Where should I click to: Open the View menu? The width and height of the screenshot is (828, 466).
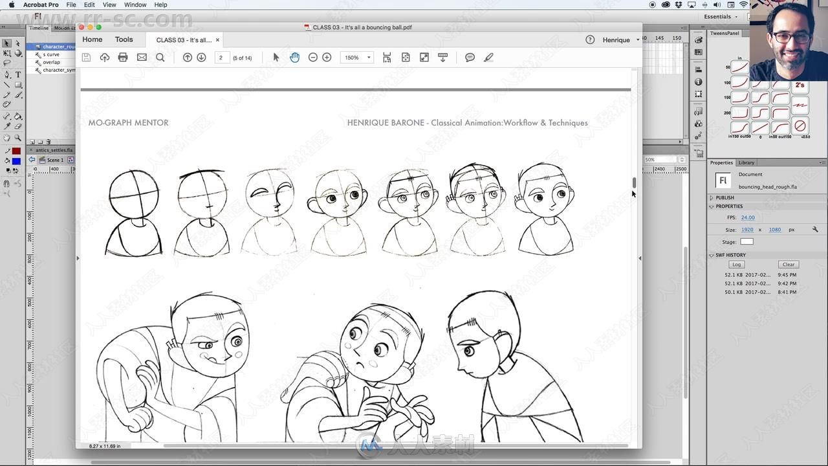click(109, 5)
